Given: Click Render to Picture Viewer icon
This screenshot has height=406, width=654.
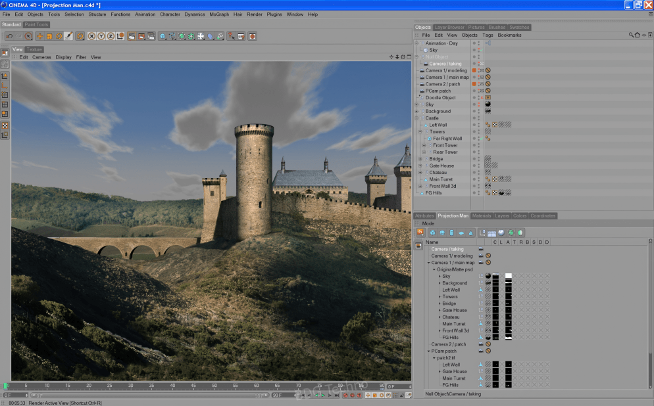Looking at the screenshot, I should tap(141, 36).
